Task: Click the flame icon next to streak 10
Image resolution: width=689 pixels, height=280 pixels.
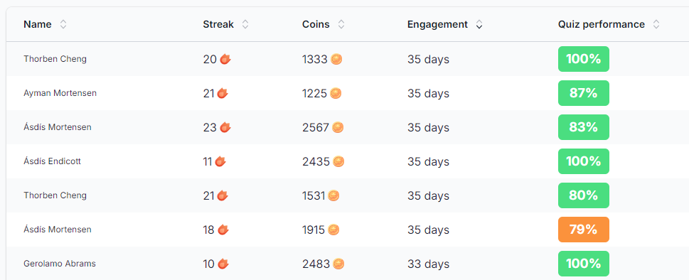Action: (x=223, y=264)
